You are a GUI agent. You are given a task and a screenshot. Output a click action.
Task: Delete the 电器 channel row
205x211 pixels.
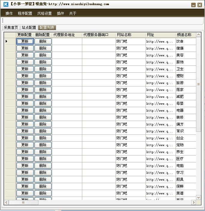click(43, 110)
